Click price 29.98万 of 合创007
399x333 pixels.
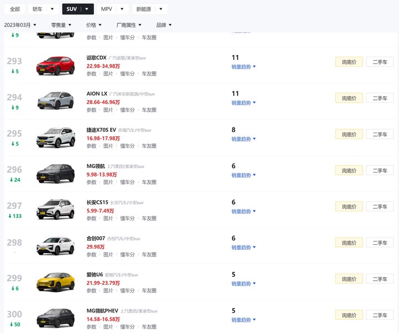(95, 247)
